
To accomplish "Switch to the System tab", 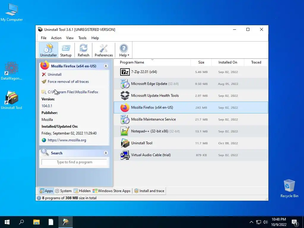I will click(63, 191).
